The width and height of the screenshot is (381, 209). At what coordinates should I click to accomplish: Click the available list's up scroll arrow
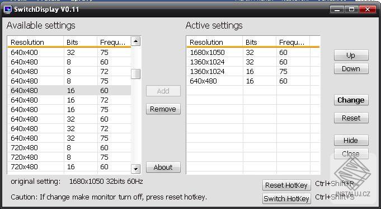135,41
